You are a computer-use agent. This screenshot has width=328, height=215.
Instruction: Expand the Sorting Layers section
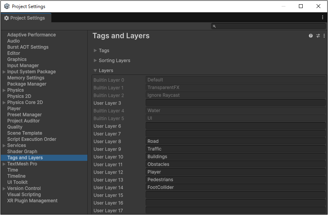[95, 61]
